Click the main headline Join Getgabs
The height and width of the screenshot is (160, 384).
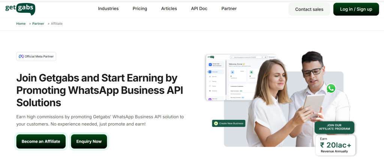click(100, 90)
